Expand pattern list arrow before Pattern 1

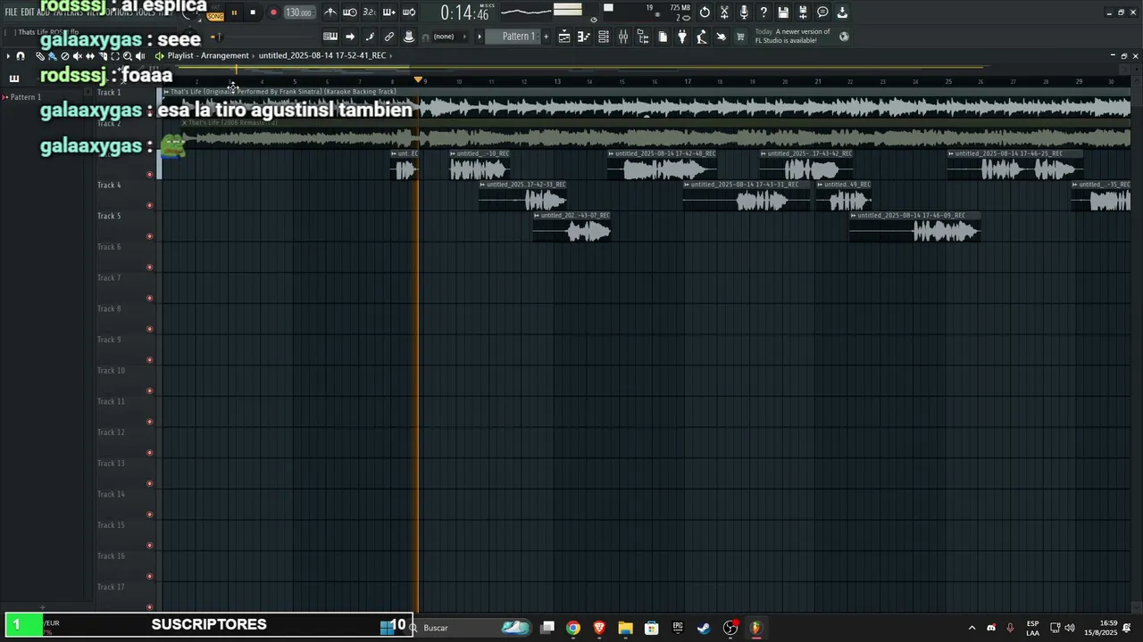[480, 37]
